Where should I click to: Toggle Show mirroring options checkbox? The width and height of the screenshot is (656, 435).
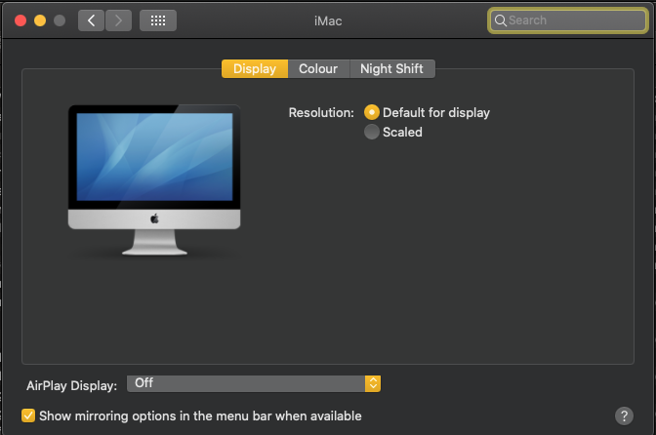coord(28,415)
